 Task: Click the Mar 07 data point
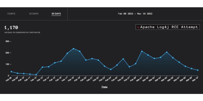click(179, 62)
